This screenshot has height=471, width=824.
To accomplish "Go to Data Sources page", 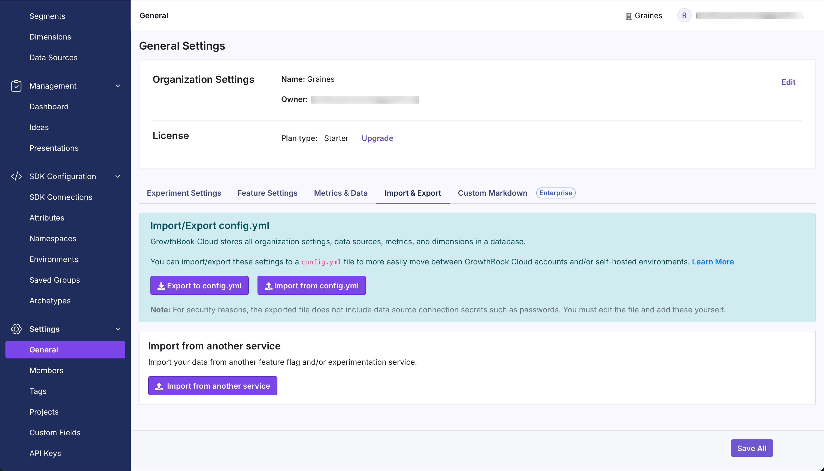I will (53, 57).
